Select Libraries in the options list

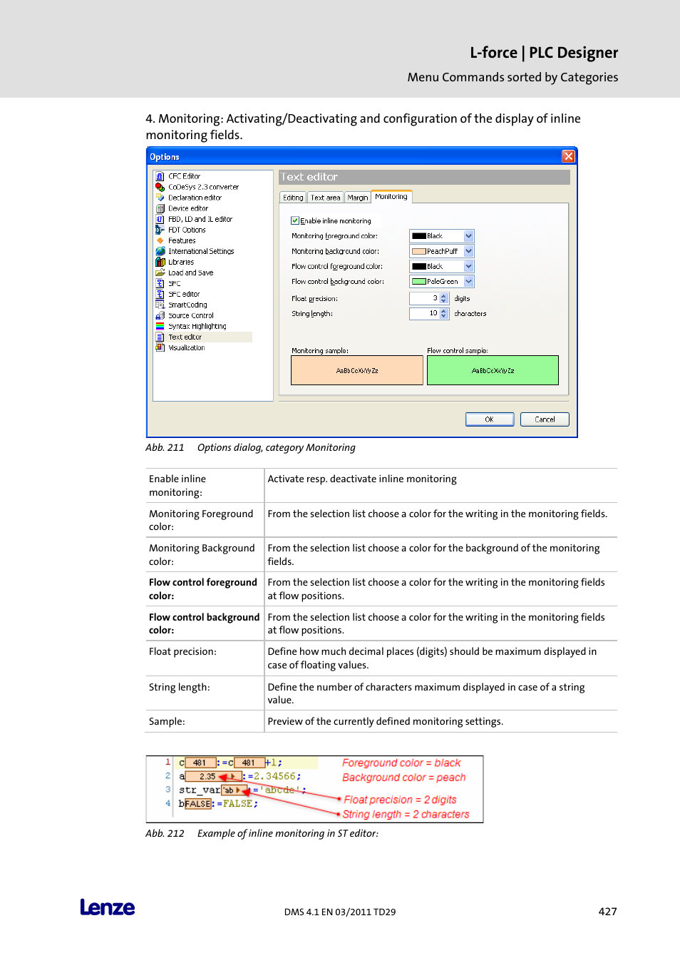click(181, 262)
